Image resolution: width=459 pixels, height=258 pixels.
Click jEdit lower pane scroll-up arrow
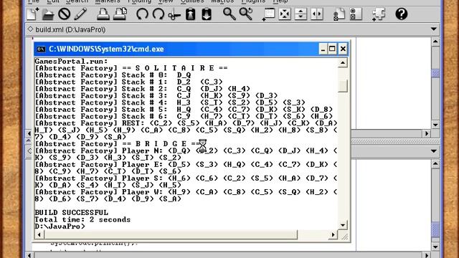pos(435,164)
